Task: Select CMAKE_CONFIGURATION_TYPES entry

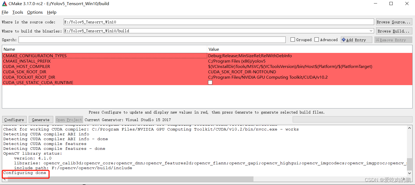Action: tap(105, 56)
